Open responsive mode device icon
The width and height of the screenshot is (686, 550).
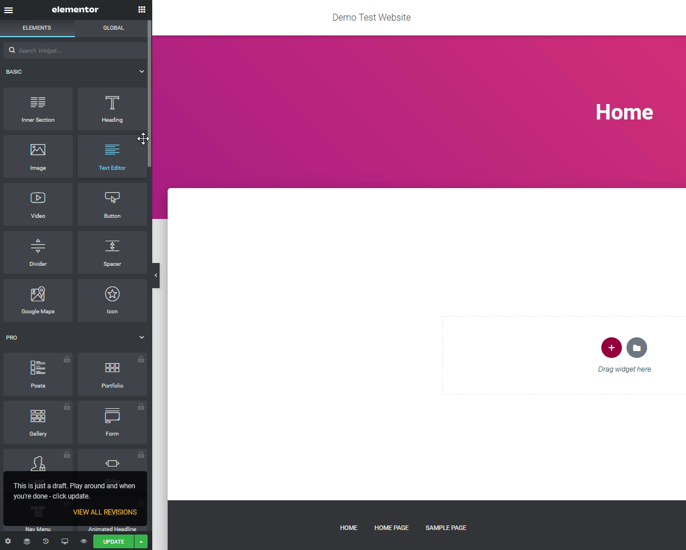(65, 541)
